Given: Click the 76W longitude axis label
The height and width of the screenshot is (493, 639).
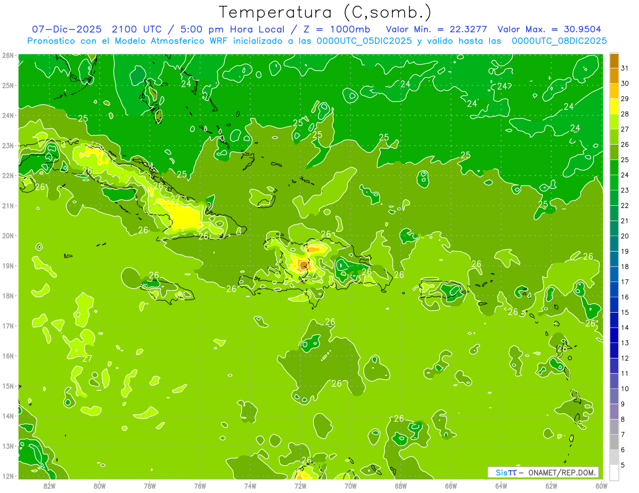Looking at the screenshot, I should click(x=200, y=486).
